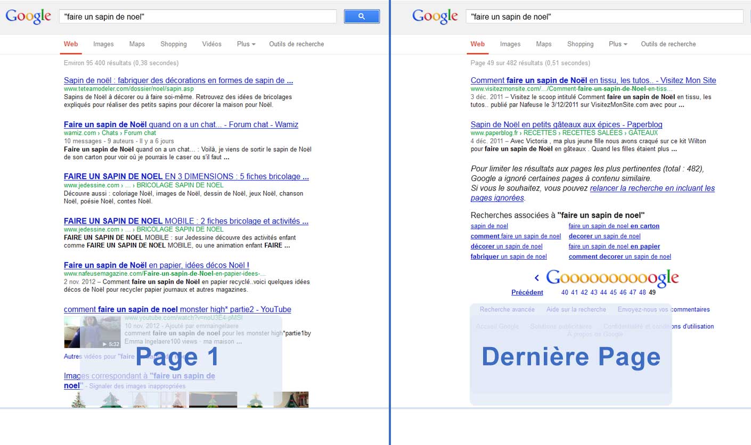The width and height of the screenshot is (751, 445).
Task: Open Maps tab in right page
Action: point(544,44)
